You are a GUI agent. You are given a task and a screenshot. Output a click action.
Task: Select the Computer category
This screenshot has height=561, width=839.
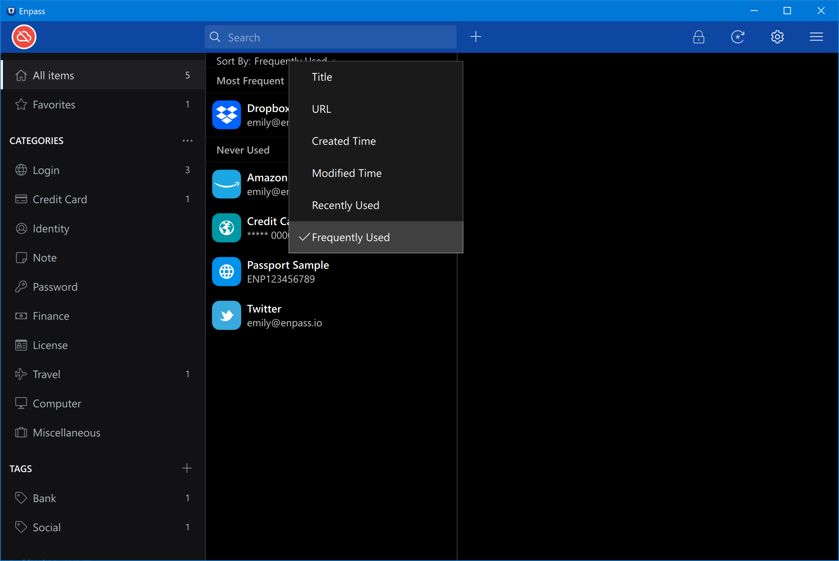click(103, 403)
